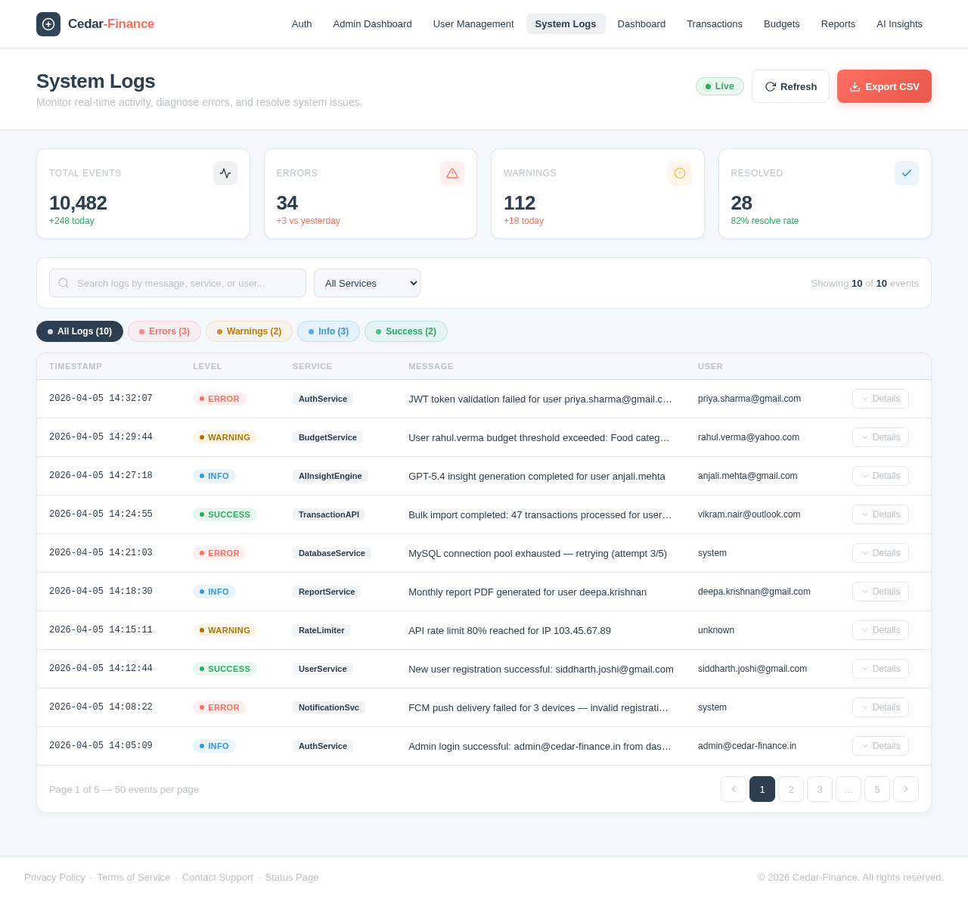Screen dimensions: 968x898
Task: Filter logs by Errors (3)
Action: pyautogui.click(x=164, y=331)
